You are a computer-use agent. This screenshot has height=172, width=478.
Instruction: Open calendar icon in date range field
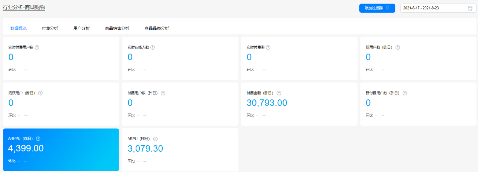(x=470, y=8)
